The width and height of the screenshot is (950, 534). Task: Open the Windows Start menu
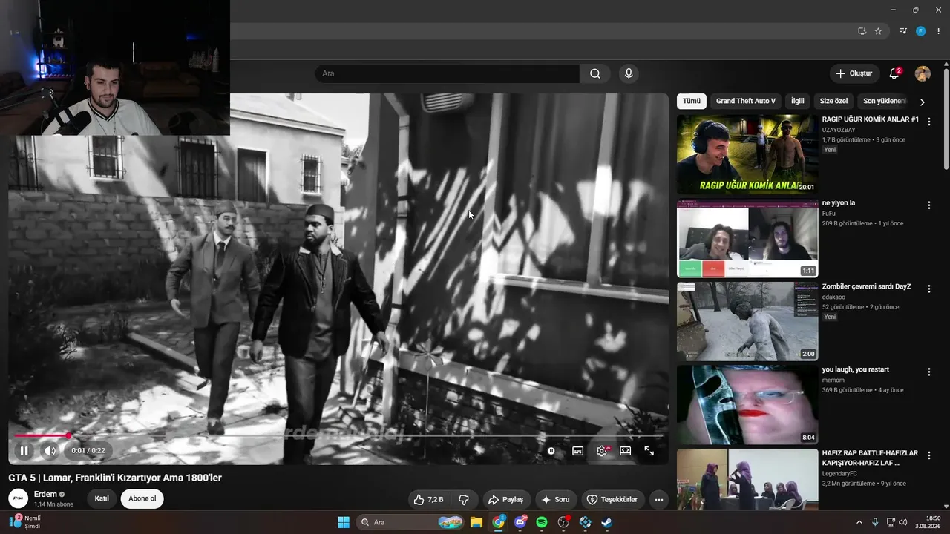click(344, 522)
